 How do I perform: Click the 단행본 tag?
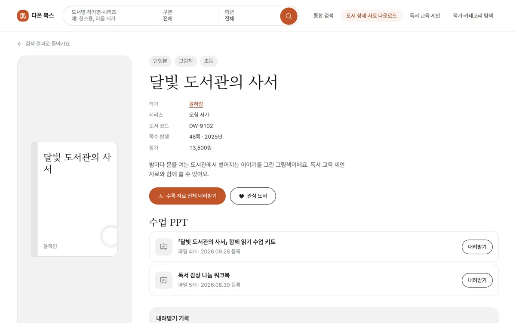point(160,61)
